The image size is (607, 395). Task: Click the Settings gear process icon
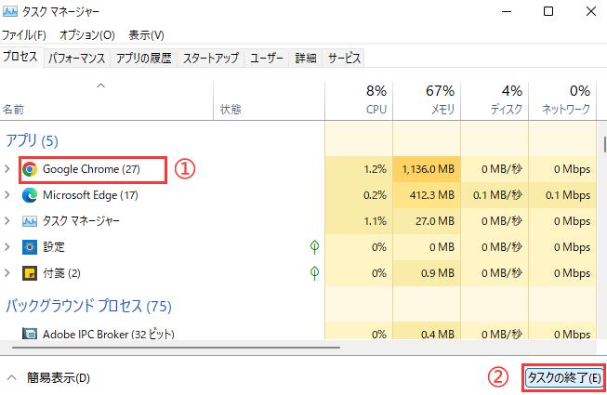30,247
